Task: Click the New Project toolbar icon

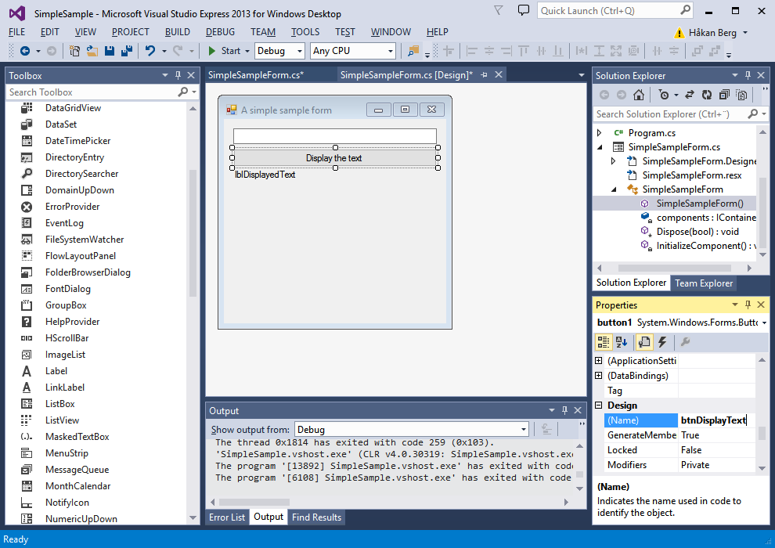Action: (x=74, y=51)
